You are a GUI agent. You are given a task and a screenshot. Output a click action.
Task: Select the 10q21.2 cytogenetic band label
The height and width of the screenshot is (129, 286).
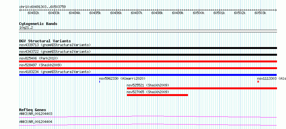[26, 28]
